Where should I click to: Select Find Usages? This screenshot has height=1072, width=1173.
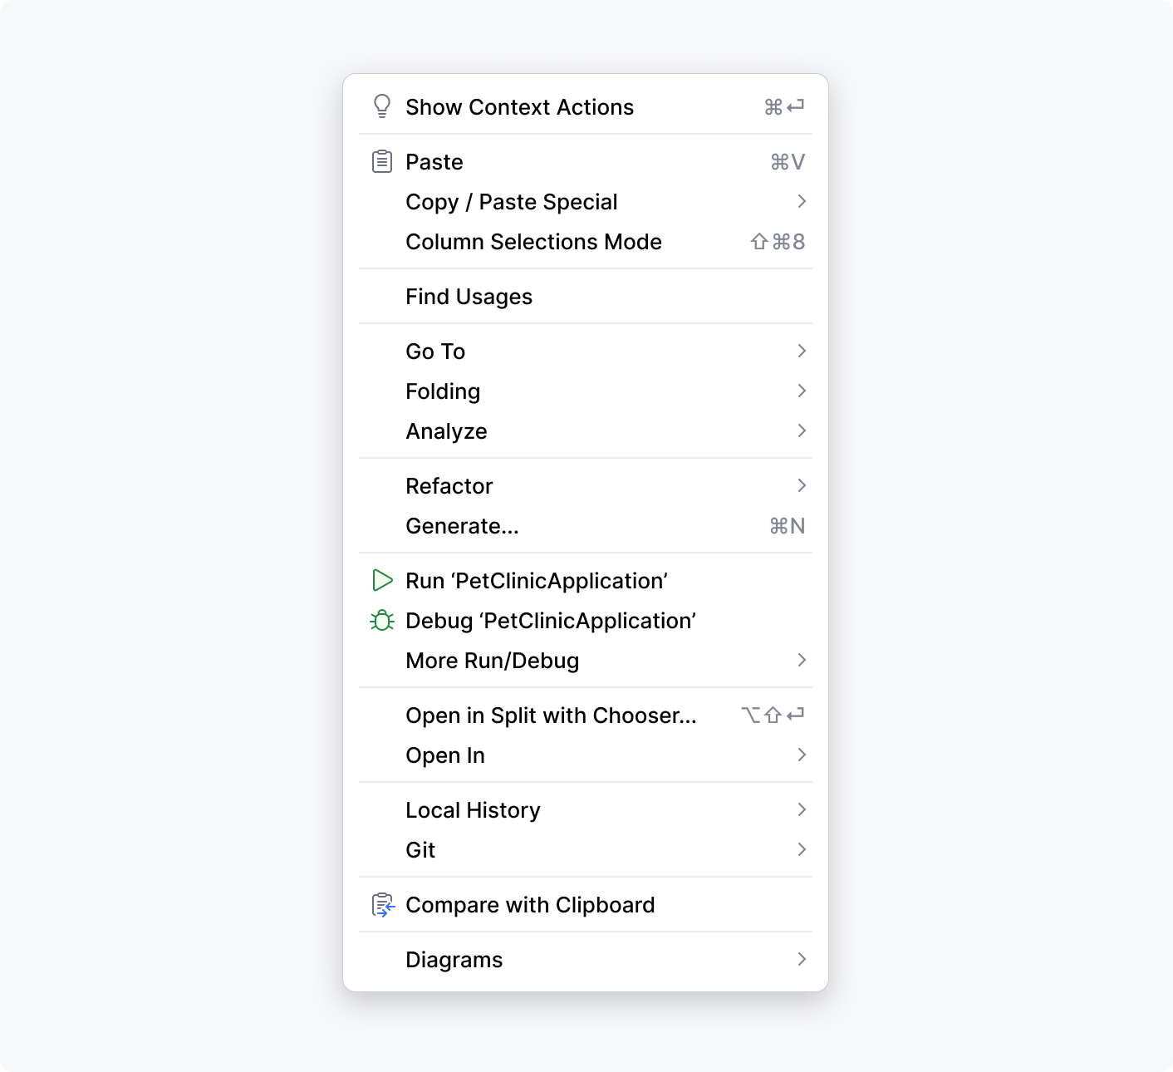tap(469, 297)
